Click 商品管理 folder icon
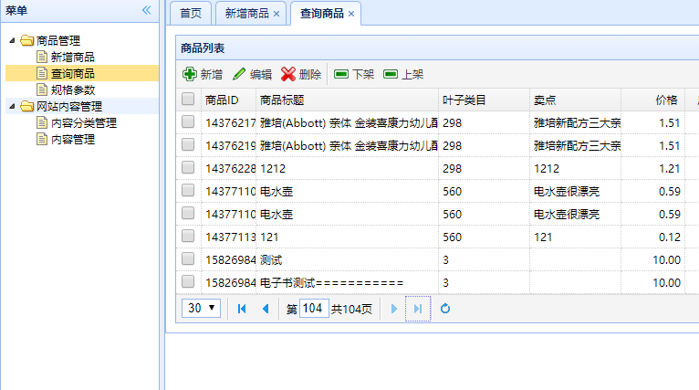Screen dimensions: 699x390 tap(27, 40)
